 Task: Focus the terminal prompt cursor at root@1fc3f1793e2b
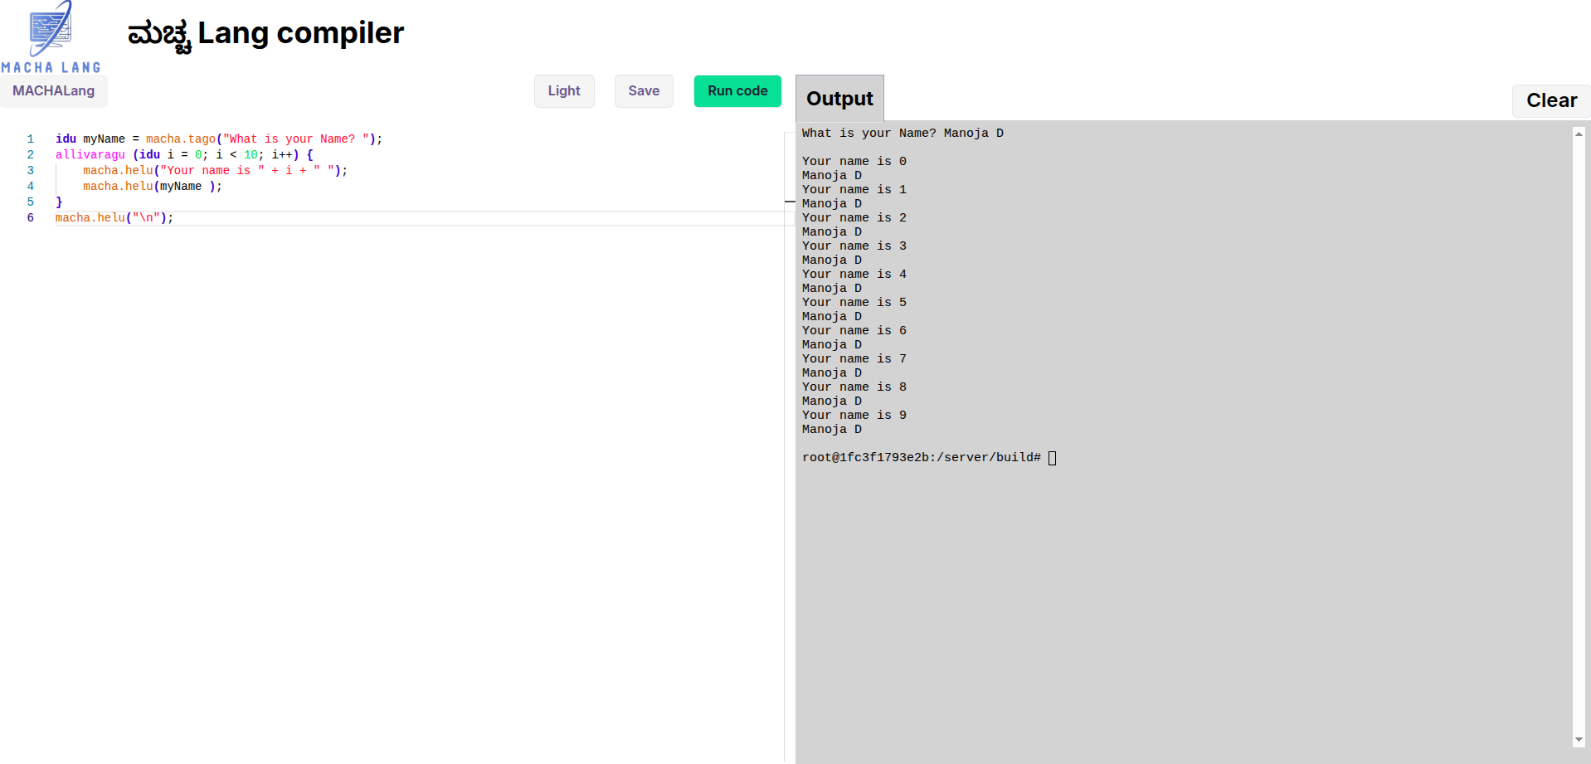coord(1052,458)
